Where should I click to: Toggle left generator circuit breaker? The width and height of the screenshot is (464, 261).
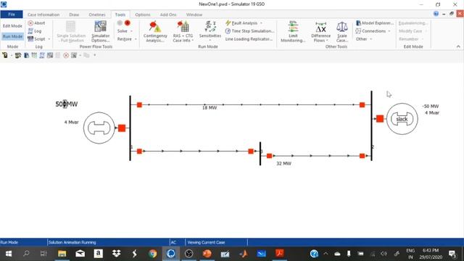(122, 128)
